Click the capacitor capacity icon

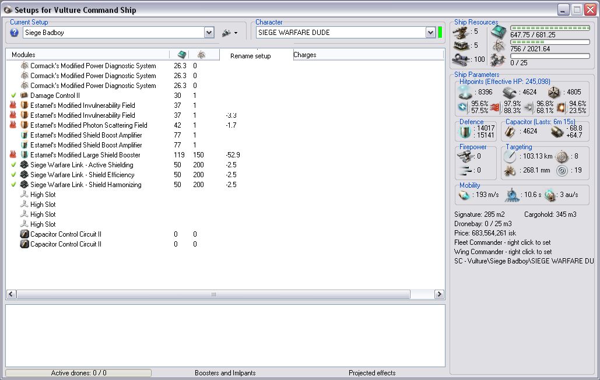point(510,132)
